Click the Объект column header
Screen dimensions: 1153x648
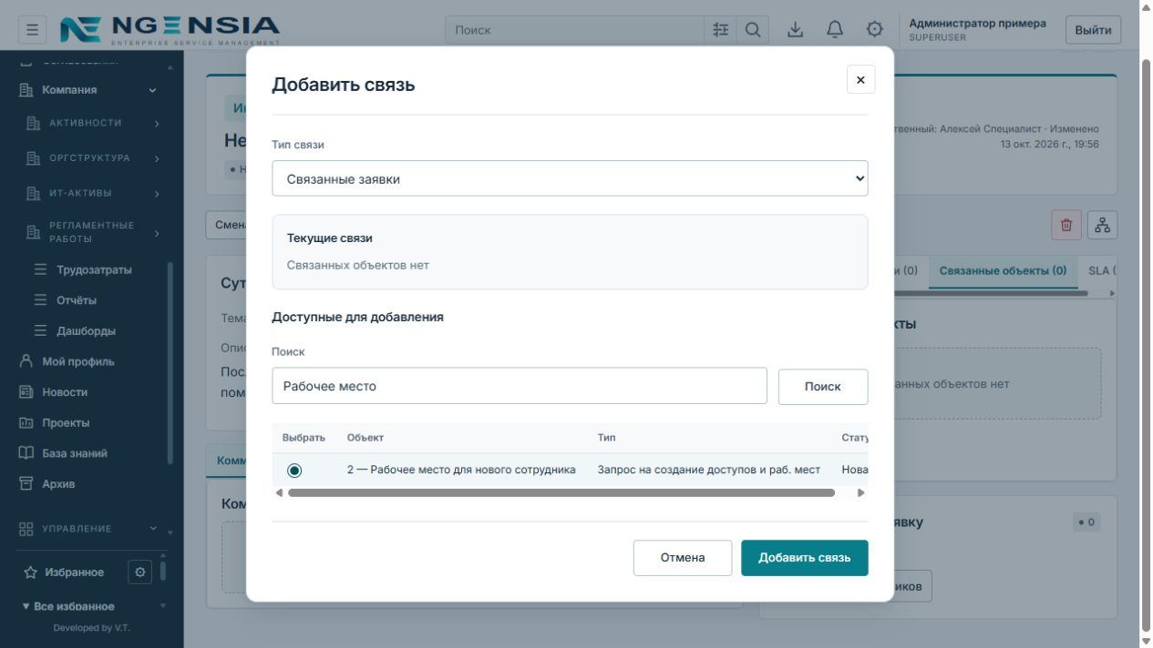coord(365,438)
